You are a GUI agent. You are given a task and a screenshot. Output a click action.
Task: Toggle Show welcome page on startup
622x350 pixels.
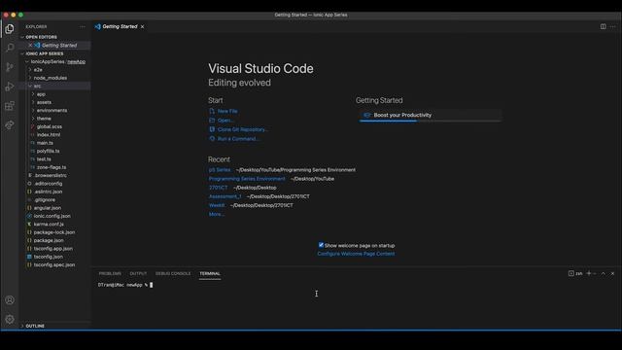click(321, 245)
